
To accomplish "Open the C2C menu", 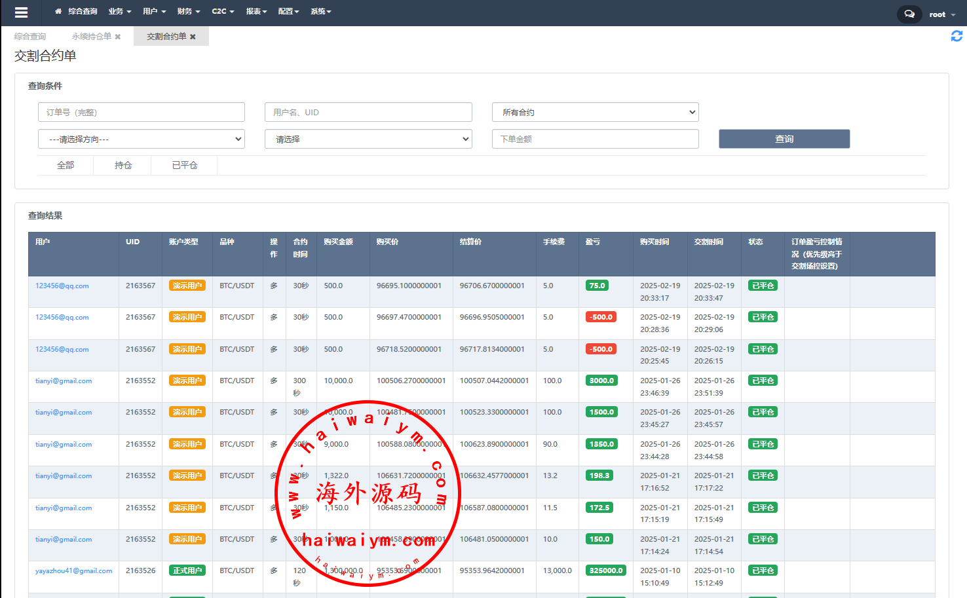I will 223,12.
